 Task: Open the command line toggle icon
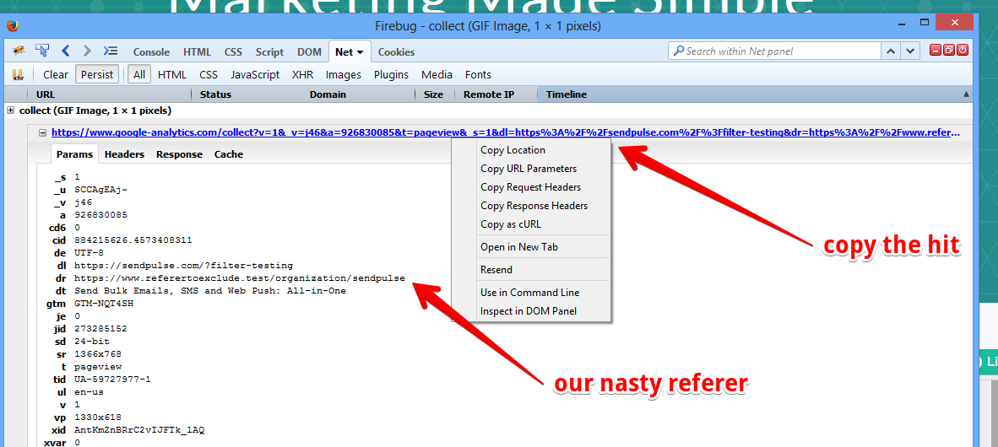tap(110, 51)
